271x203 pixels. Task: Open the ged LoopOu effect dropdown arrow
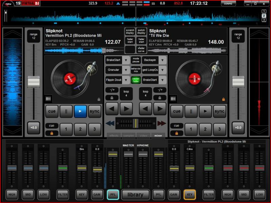163,70
